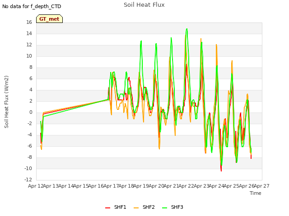289x216 pixels.
Task: Toggle SHF2 series in legend
Action: 144,207
